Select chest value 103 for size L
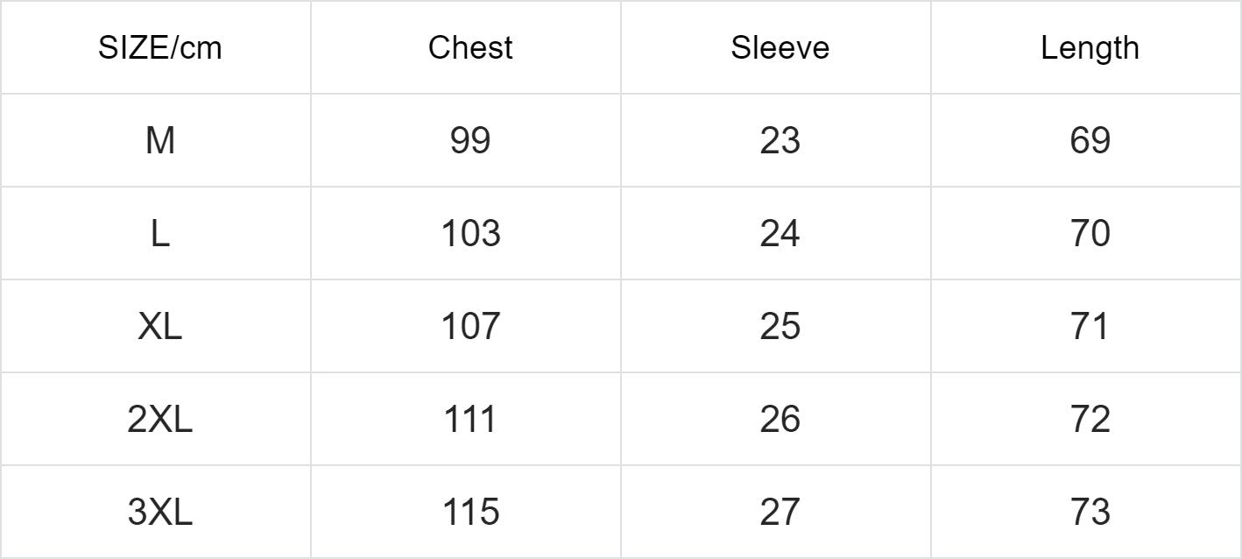The height and width of the screenshot is (559, 1242). click(x=470, y=234)
